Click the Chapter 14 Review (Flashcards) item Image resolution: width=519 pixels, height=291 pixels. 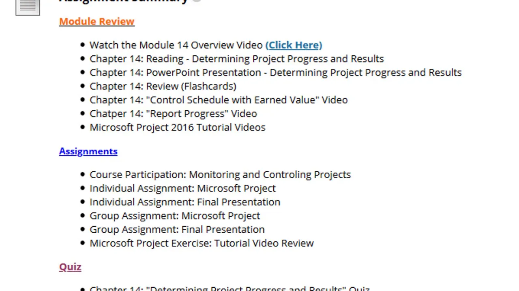163,86
